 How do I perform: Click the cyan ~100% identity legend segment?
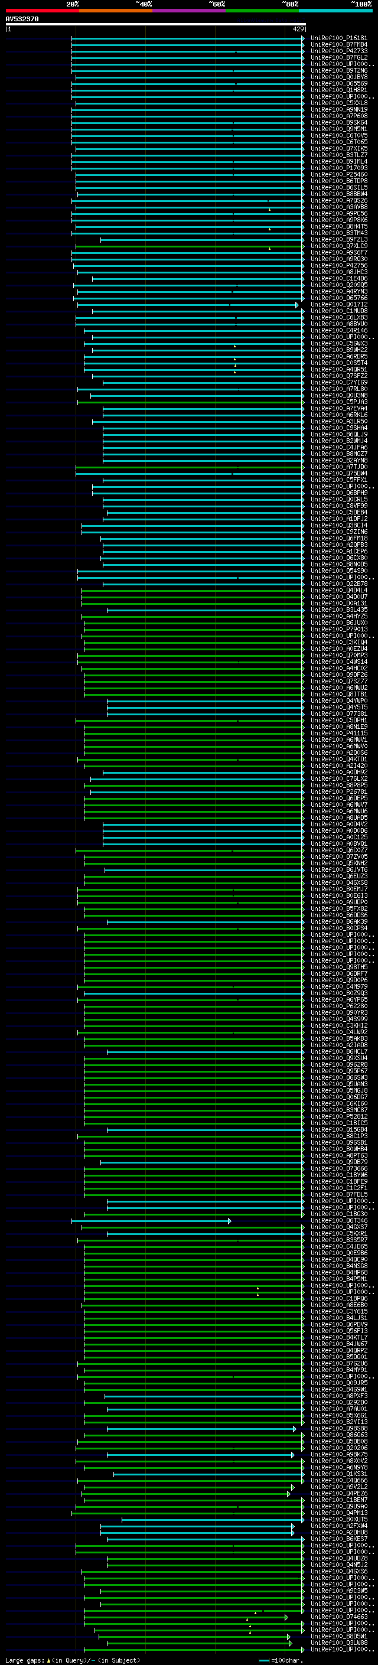pos(336,11)
